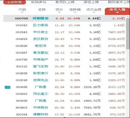Click turnover value 7543.79万
The width and height of the screenshot is (130, 118).
[92, 108]
